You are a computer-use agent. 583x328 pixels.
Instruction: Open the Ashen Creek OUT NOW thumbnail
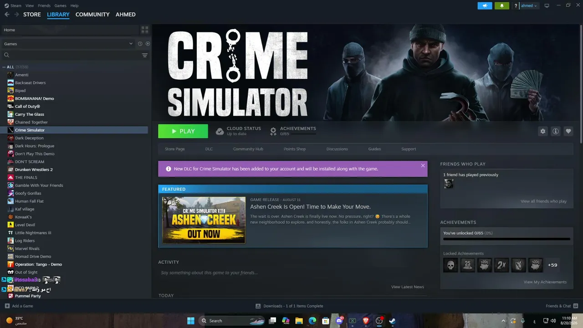204,220
